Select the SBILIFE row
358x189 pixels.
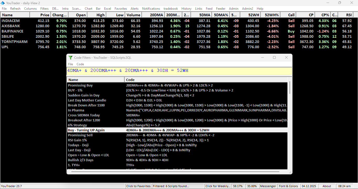[179, 36]
